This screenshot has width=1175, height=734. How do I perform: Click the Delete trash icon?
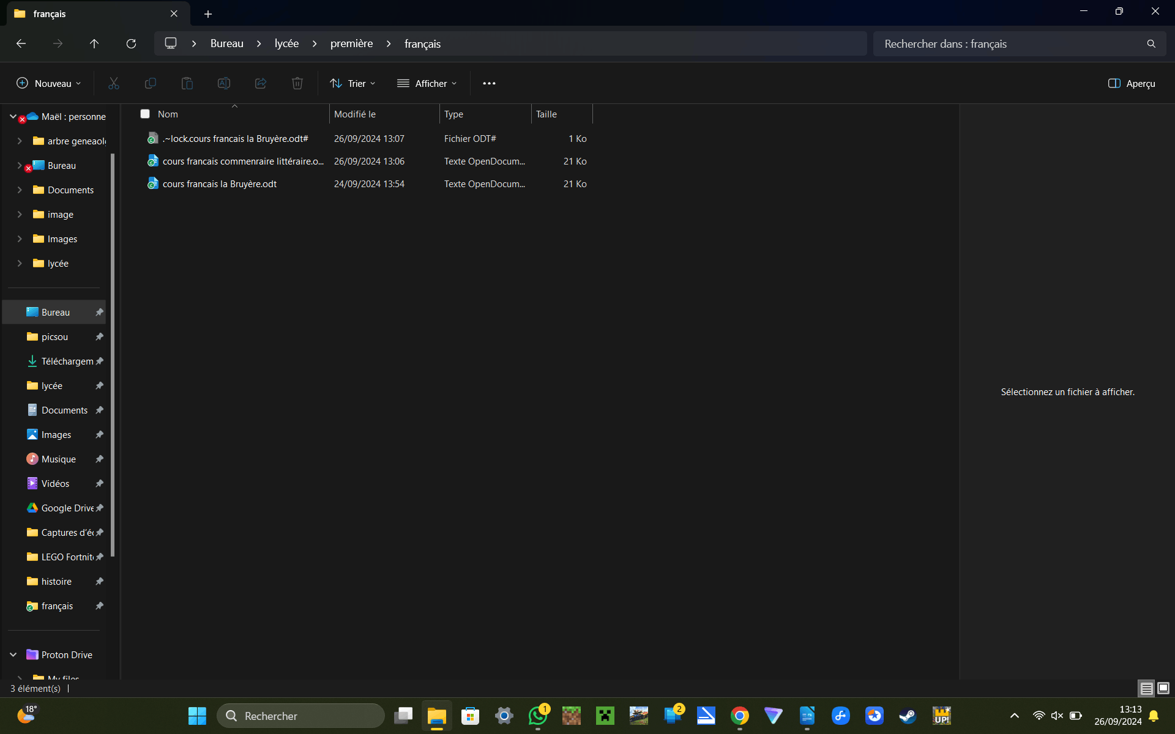pos(297,83)
